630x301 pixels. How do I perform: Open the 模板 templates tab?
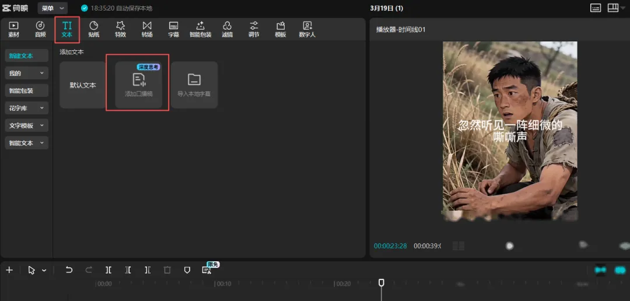[x=281, y=30]
